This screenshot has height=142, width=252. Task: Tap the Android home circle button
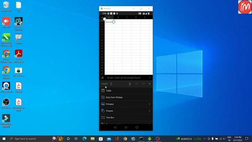pyautogui.click(x=126, y=127)
